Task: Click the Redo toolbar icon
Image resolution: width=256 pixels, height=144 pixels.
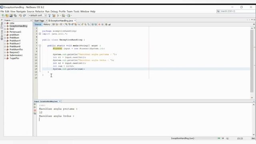Action: click(x=24, y=16)
